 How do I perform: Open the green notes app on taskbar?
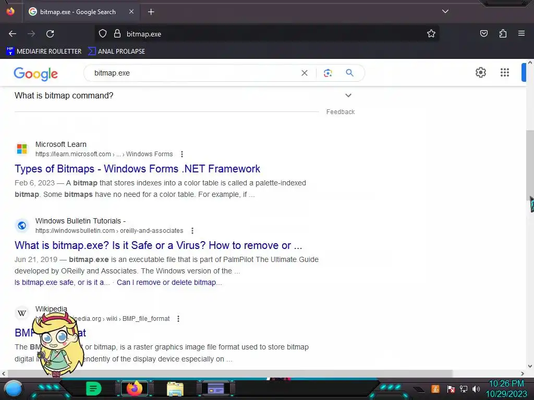click(93, 389)
